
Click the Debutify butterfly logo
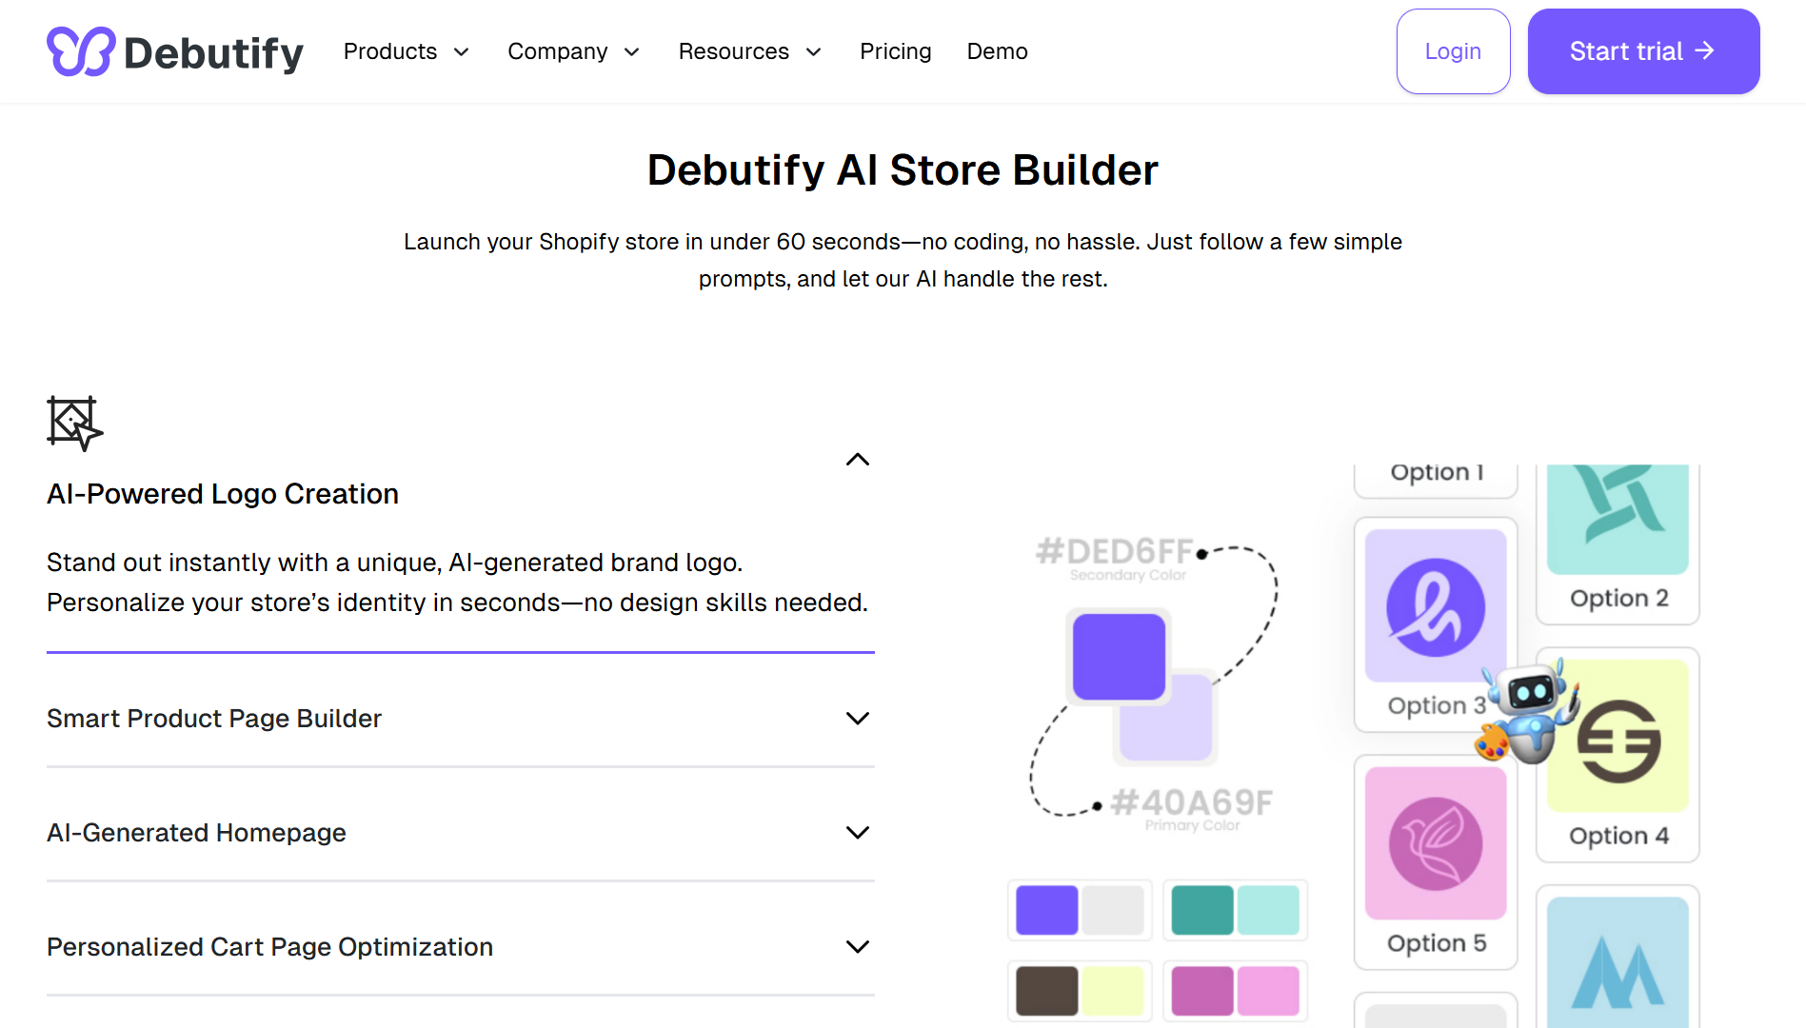click(x=81, y=51)
